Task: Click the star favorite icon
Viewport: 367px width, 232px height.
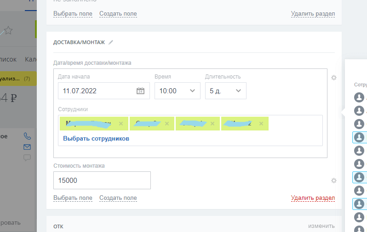Action: (8, 31)
